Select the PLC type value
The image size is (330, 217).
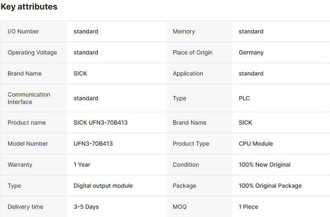click(244, 98)
